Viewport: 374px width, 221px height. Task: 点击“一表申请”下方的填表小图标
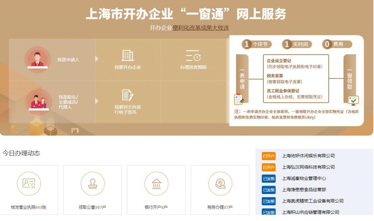239,98
